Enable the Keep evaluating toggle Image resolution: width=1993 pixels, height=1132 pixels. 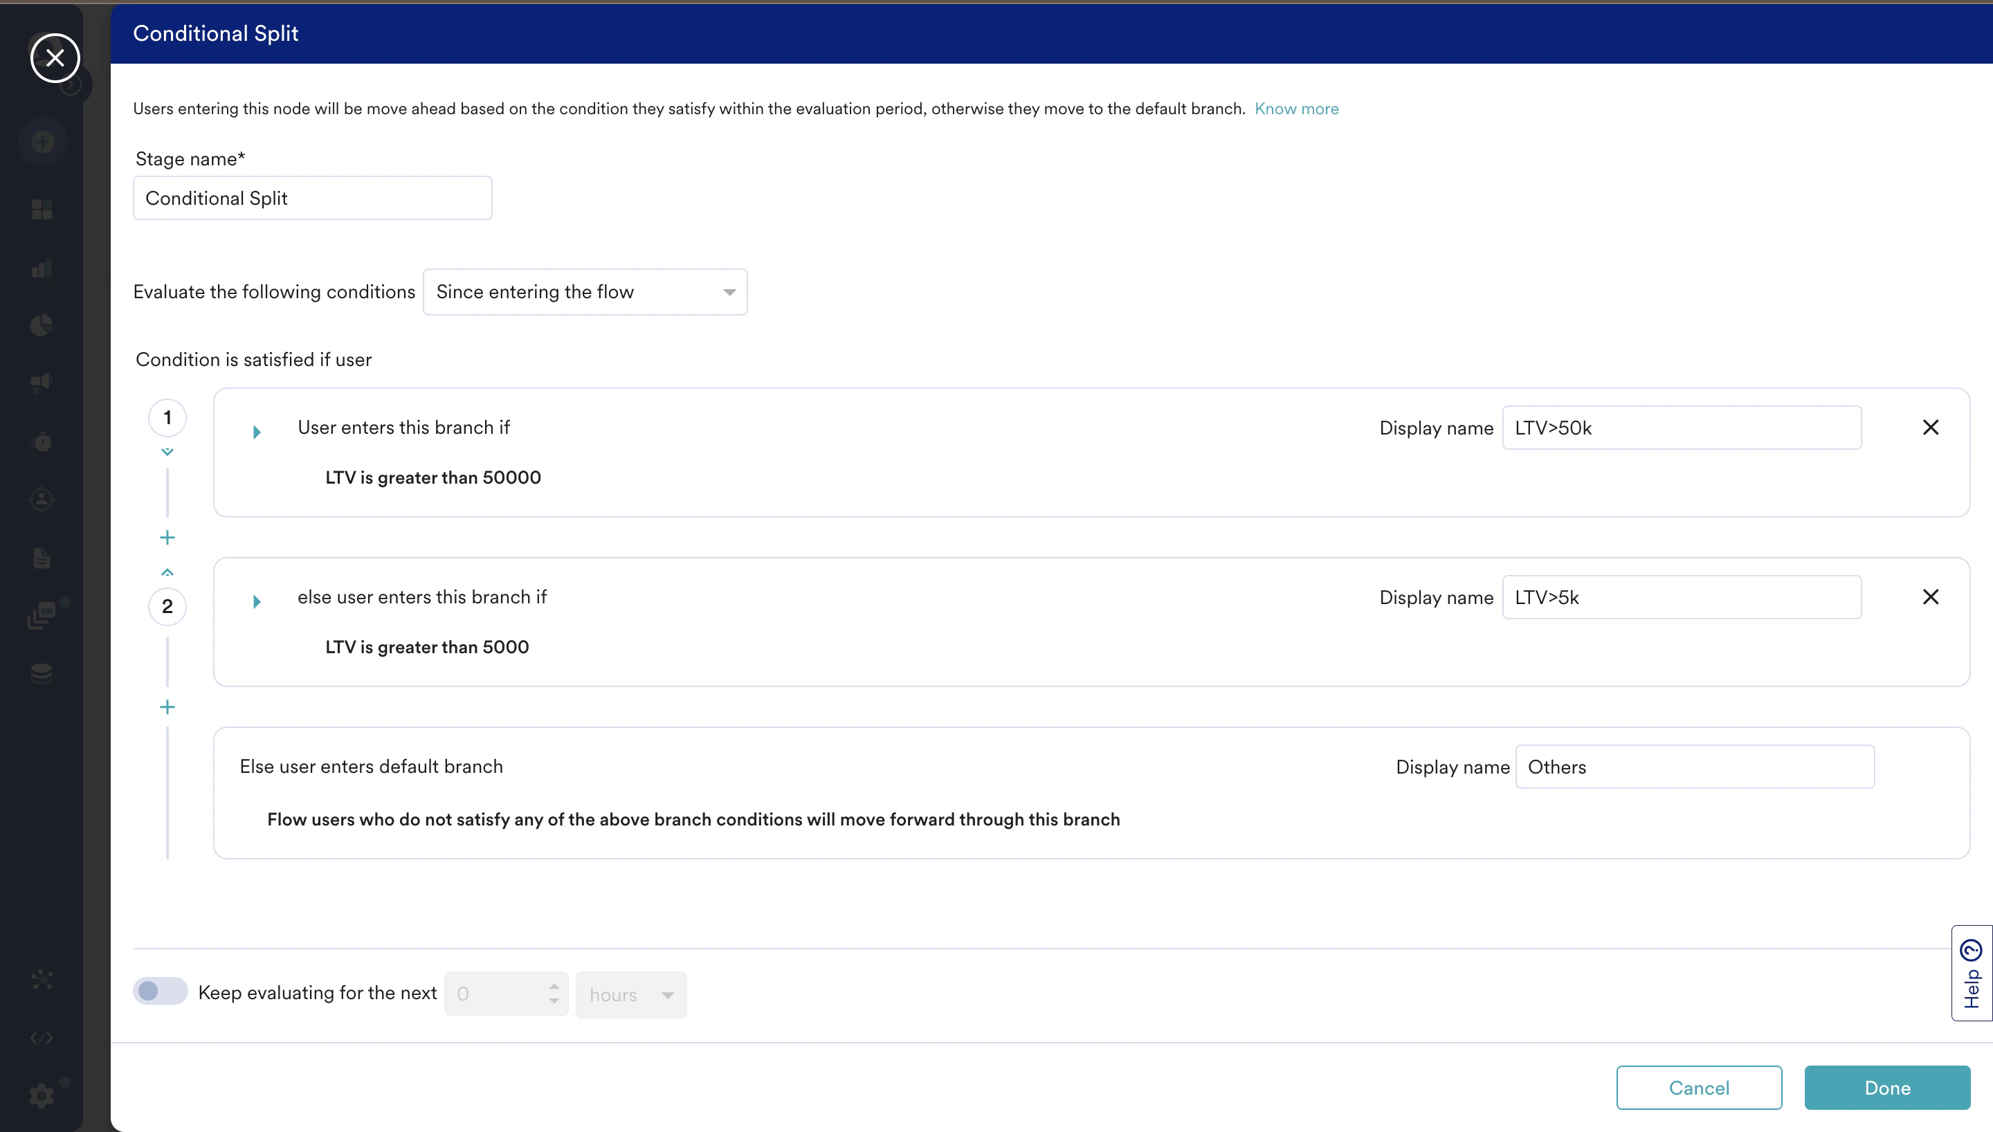(160, 992)
